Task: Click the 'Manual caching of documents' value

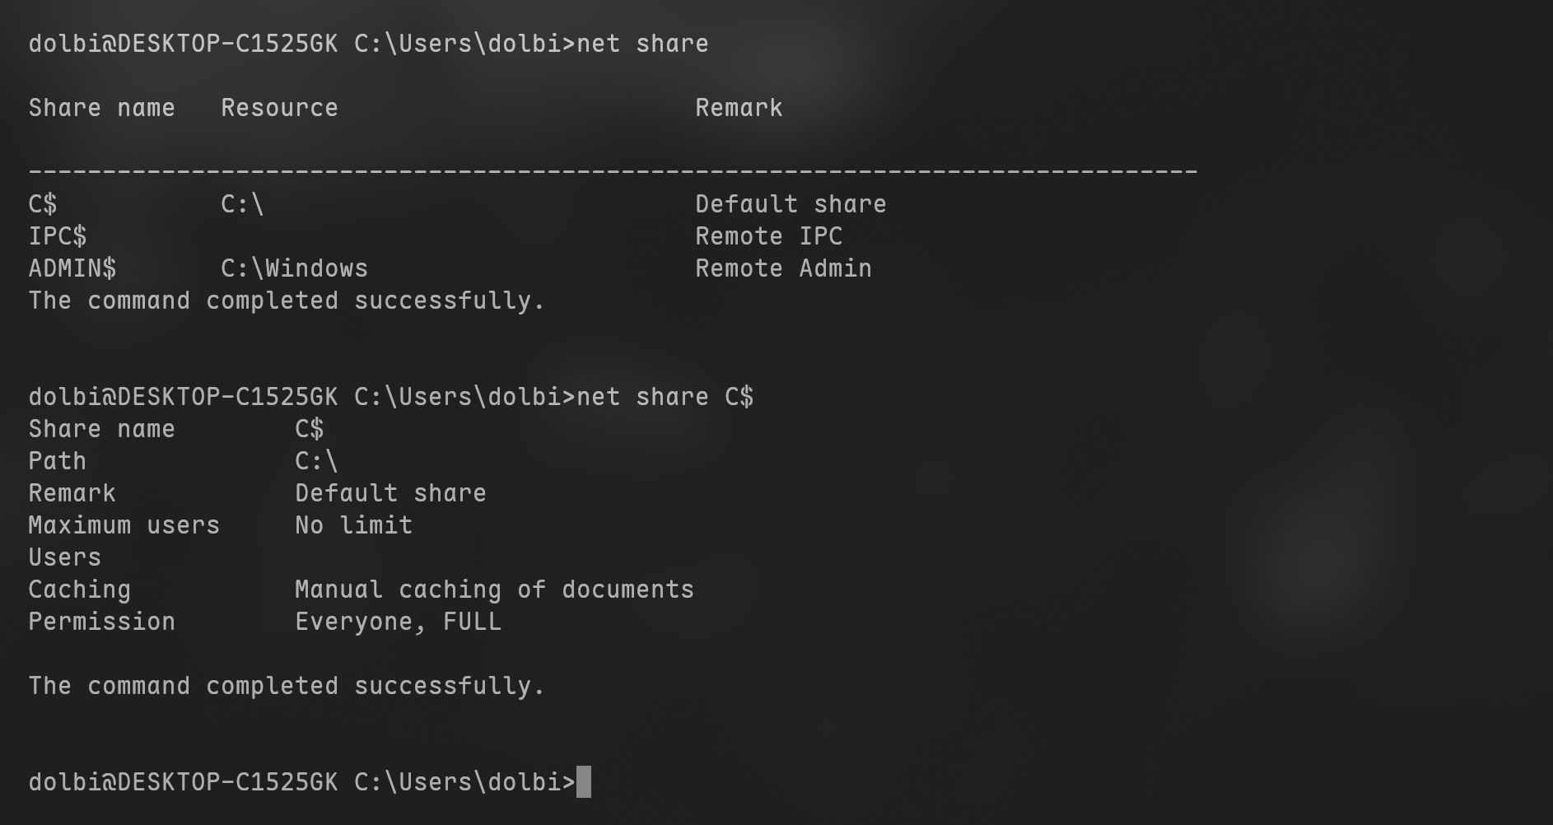Action: click(x=494, y=590)
